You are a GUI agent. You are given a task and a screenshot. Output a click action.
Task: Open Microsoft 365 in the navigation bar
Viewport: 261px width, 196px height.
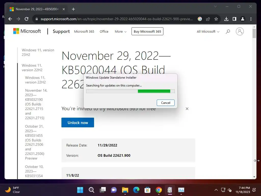point(84,31)
